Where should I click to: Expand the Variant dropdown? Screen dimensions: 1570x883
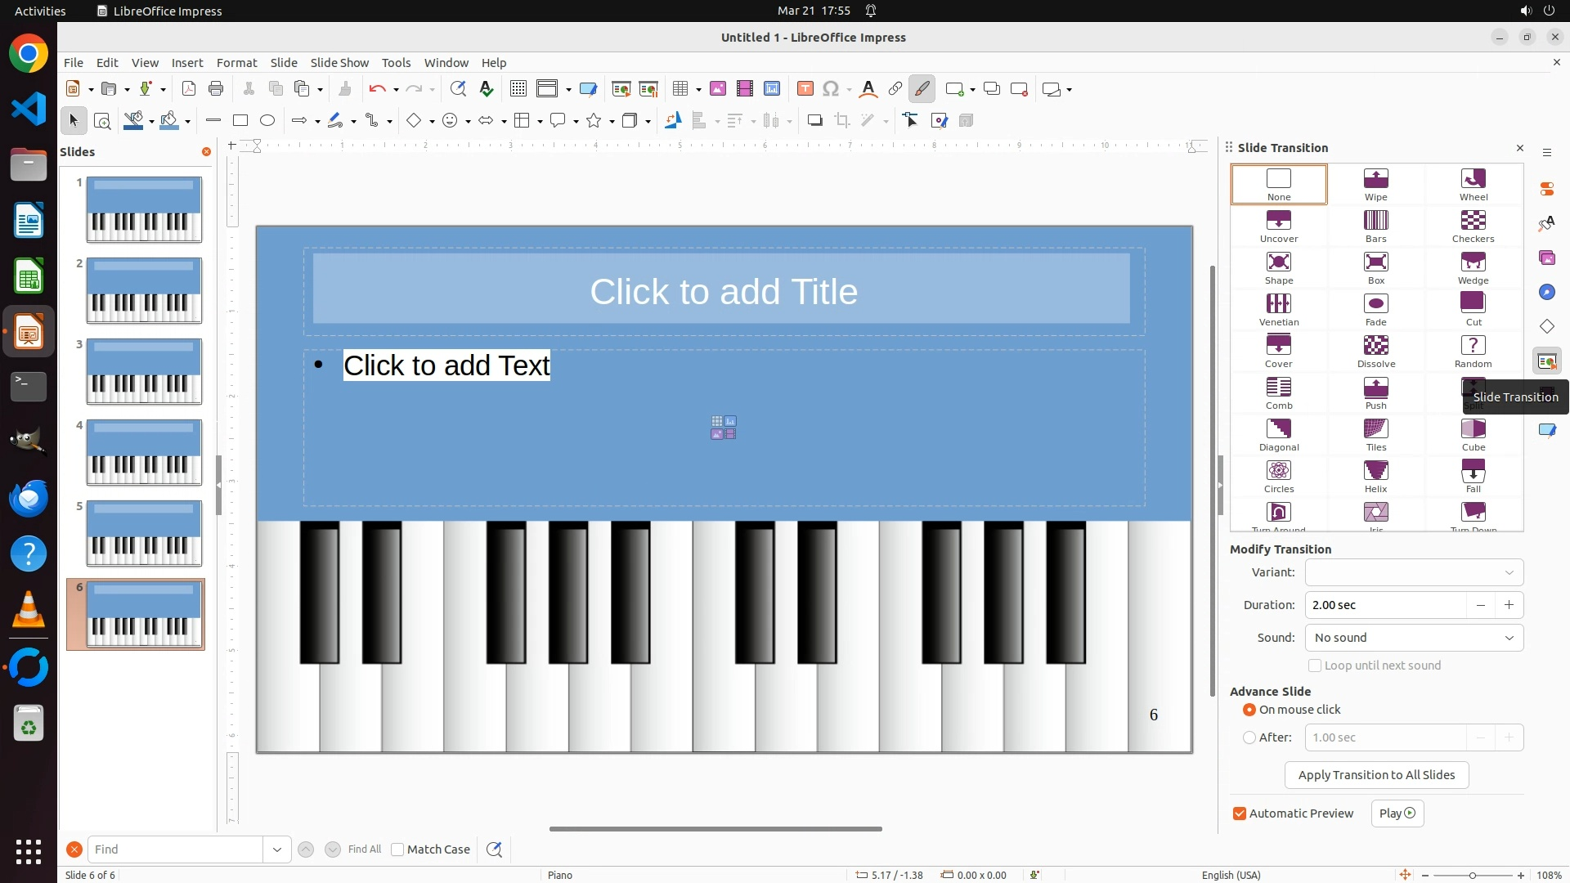click(x=1414, y=572)
